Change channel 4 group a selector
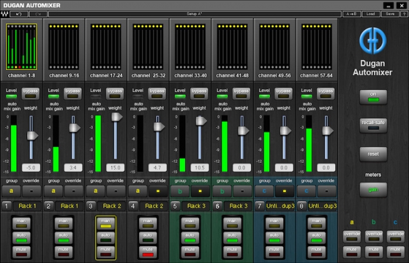 coord(138,191)
